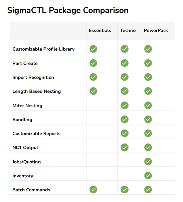Click the SigmaCTL Package Comparison heading
The image size is (183, 202).
pos(68,11)
